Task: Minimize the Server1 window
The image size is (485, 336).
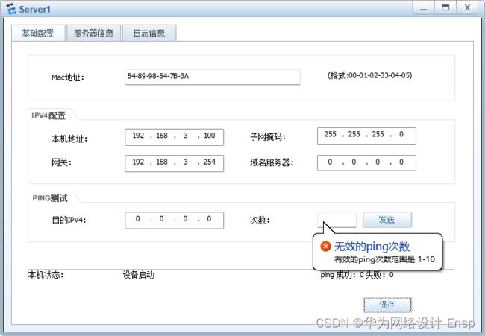Action: (x=424, y=7)
